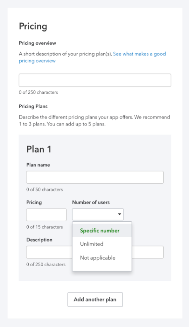The width and height of the screenshot is (189, 327).
Task: Click the "Pricing Plans" section heading
Action: point(33,106)
